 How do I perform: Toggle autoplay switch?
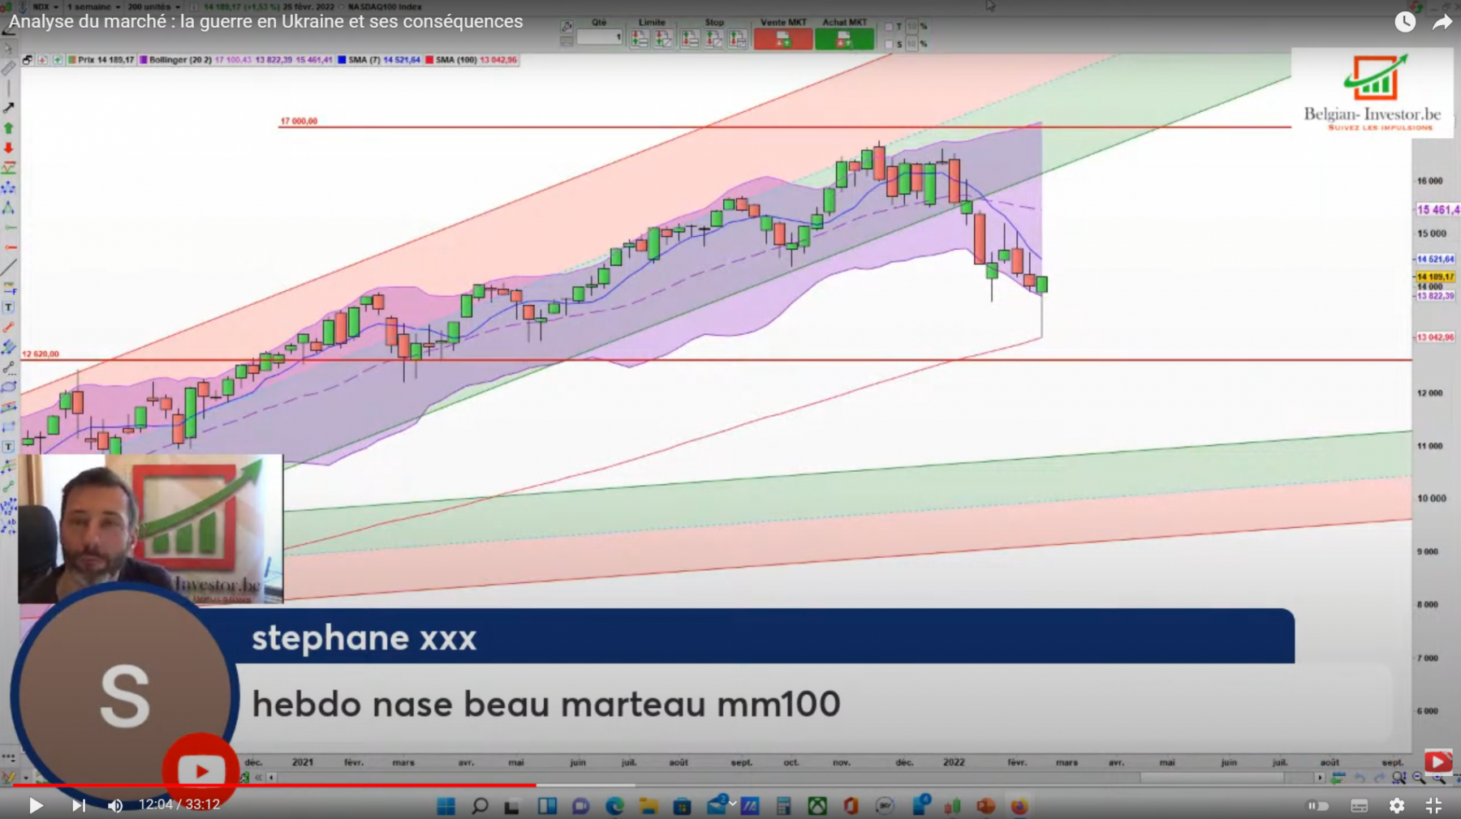point(1318,805)
